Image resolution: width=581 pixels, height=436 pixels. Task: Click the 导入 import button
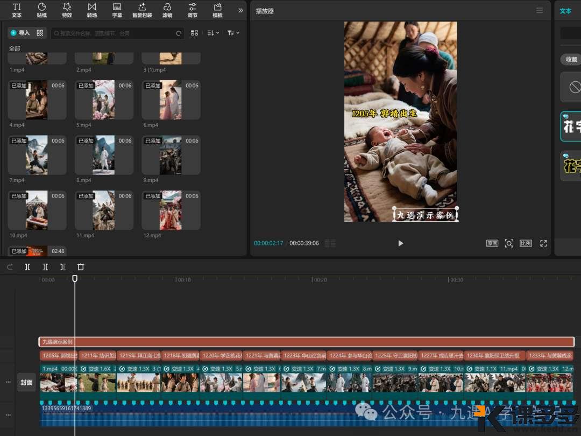click(x=20, y=33)
